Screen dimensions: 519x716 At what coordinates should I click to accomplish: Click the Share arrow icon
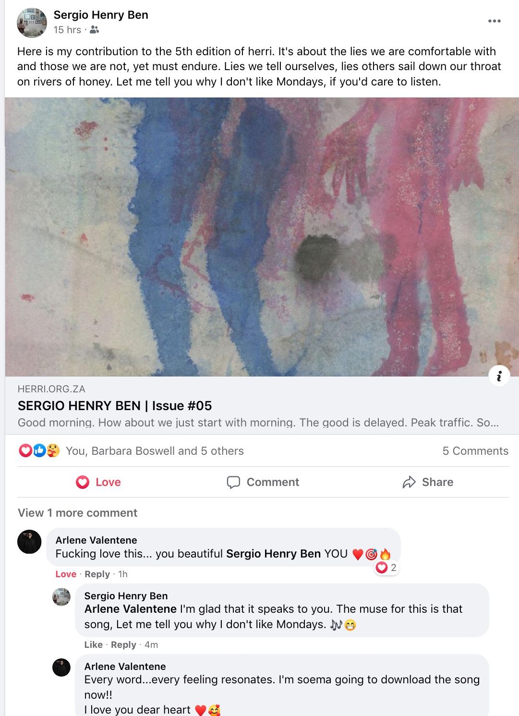coord(409,482)
